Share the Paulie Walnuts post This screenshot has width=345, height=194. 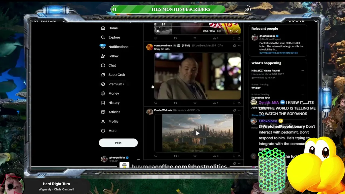(x=239, y=156)
